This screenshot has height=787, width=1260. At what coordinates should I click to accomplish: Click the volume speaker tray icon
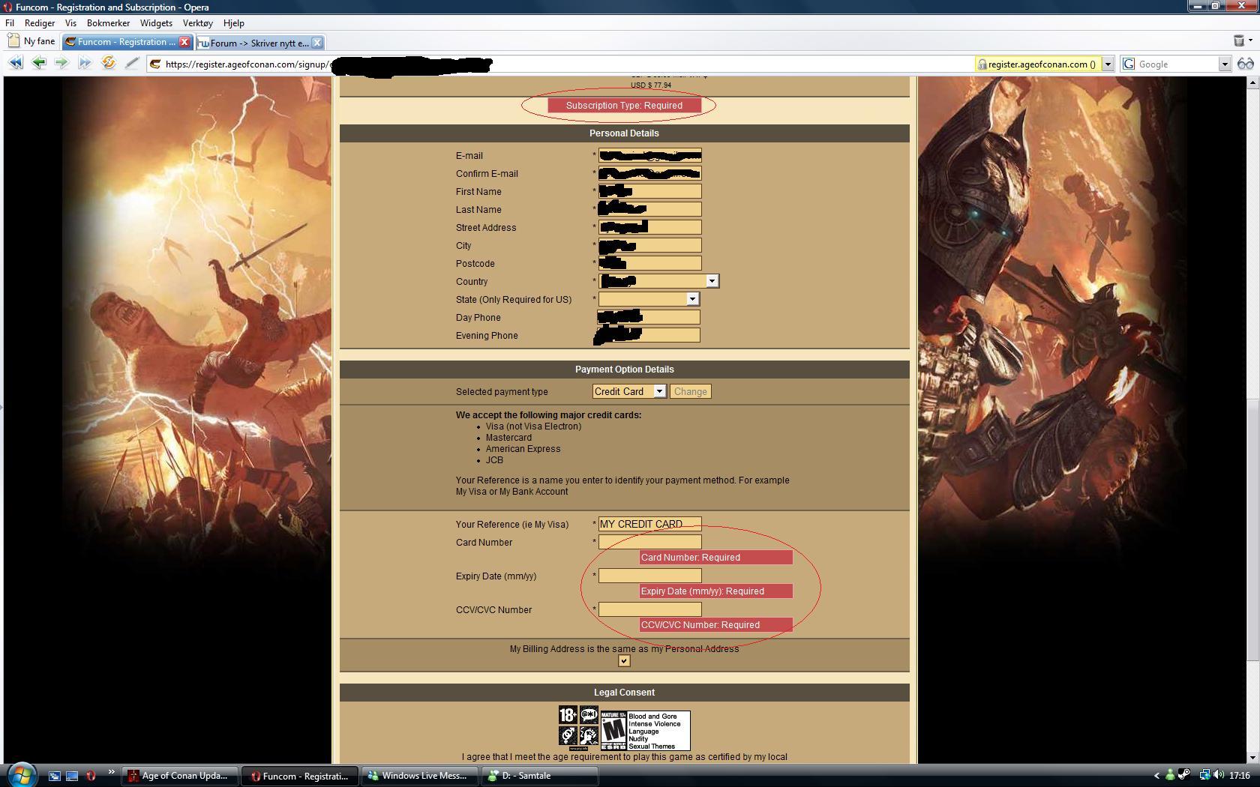click(1219, 776)
